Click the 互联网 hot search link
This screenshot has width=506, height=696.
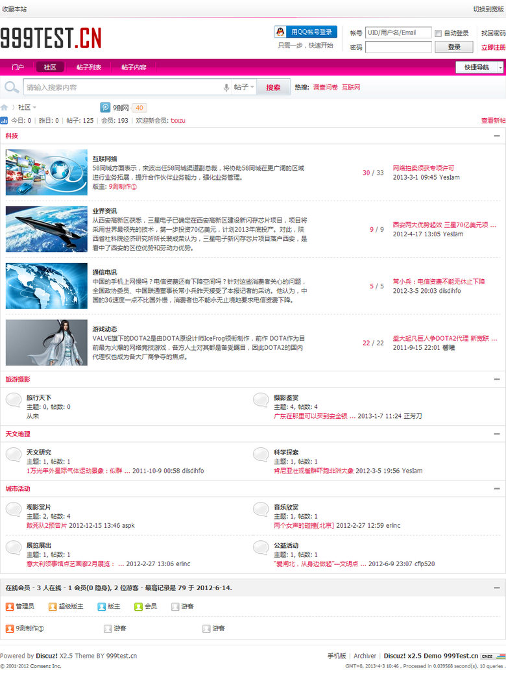tap(351, 88)
